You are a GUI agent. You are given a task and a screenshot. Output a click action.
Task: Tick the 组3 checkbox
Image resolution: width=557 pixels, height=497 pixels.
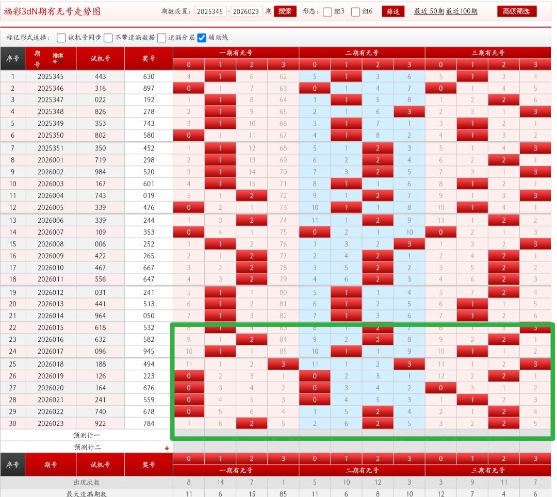pos(327,12)
